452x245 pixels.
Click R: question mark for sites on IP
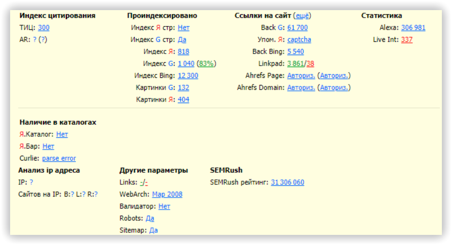click(x=96, y=194)
